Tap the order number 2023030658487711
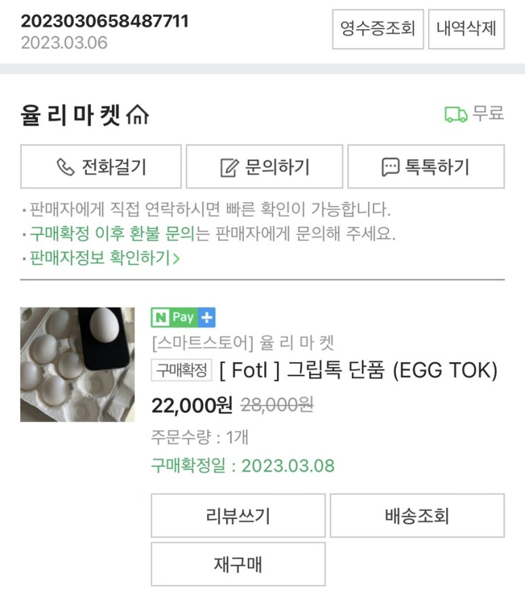This screenshot has width=525, height=602. (105, 21)
